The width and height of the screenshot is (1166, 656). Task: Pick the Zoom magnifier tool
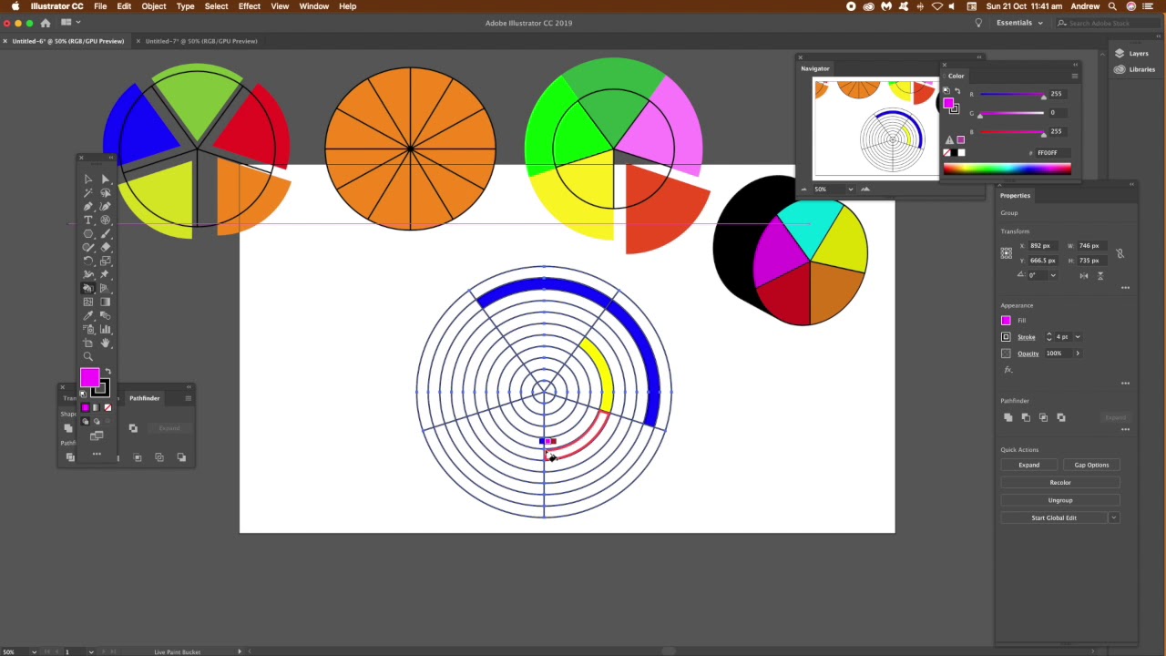coord(88,356)
